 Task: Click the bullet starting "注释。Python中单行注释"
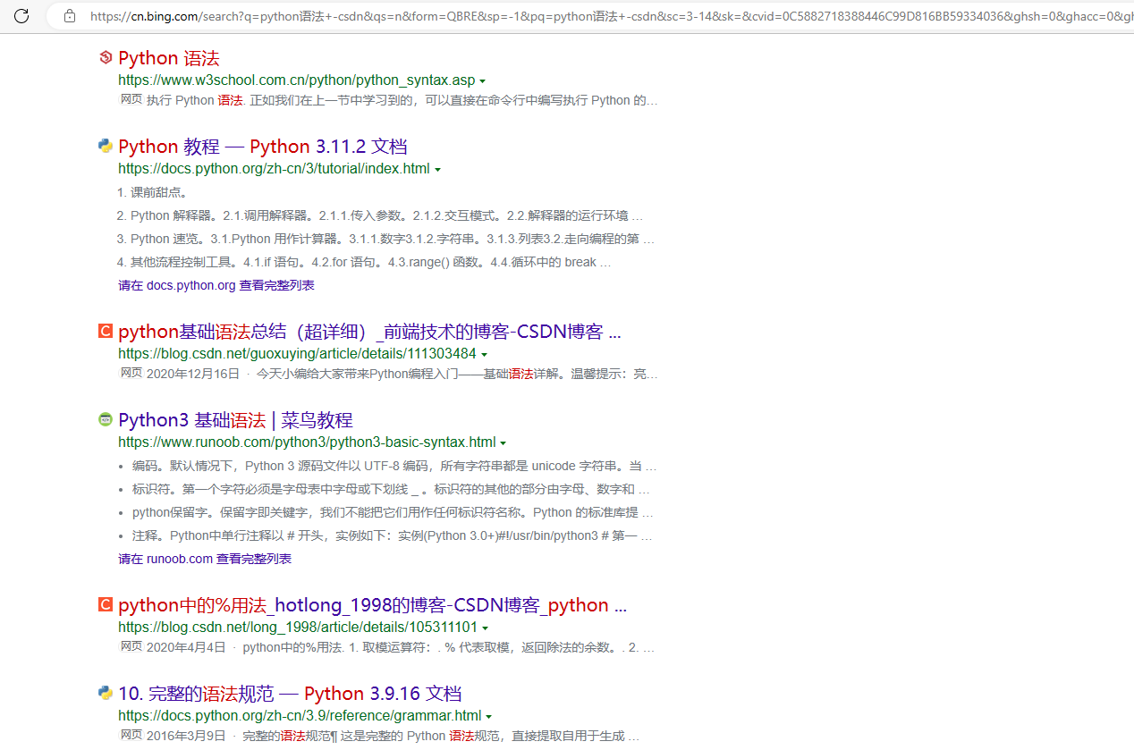tap(392, 535)
